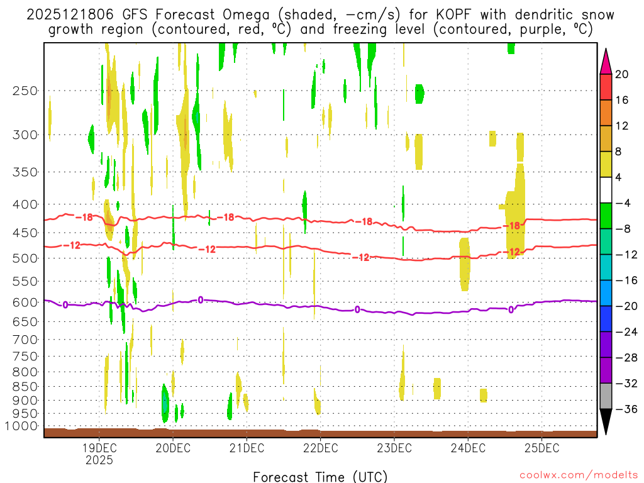
Task: Select the 22DEC tick label
Action: click(x=320, y=448)
